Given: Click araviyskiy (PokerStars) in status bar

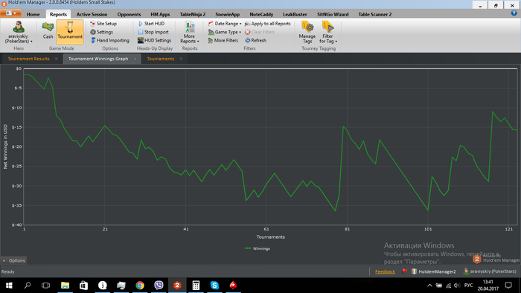Looking at the screenshot, I should click(x=490, y=271).
